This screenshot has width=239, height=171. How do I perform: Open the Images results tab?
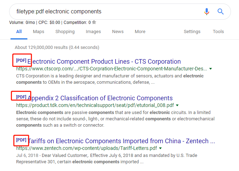(x=93, y=32)
